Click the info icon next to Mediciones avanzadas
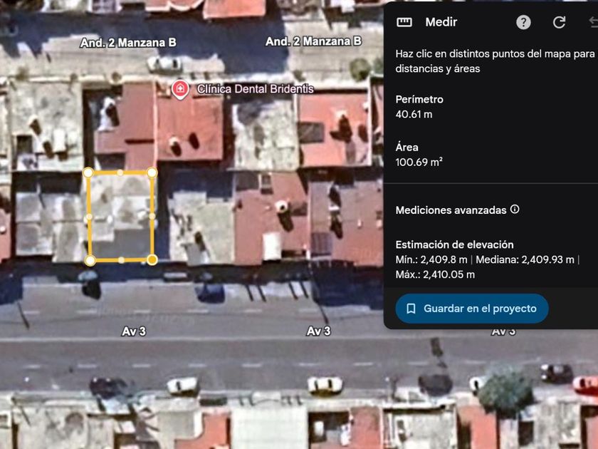This screenshot has width=598, height=449. coord(515,210)
